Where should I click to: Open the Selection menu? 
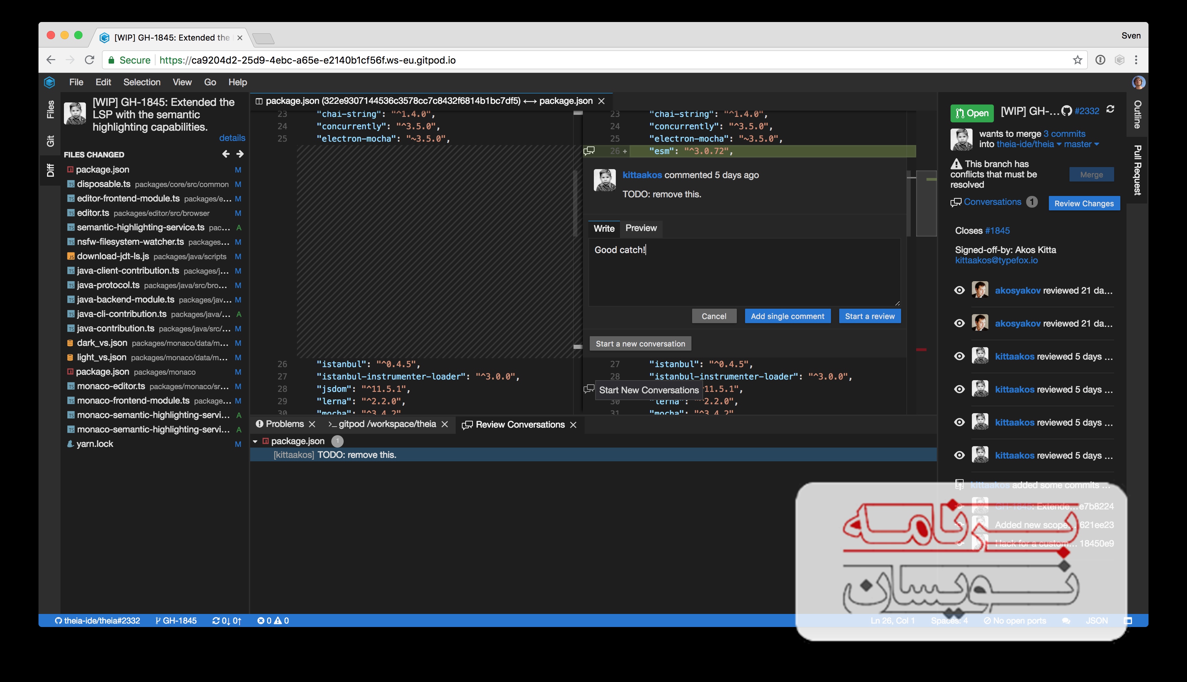coord(142,82)
